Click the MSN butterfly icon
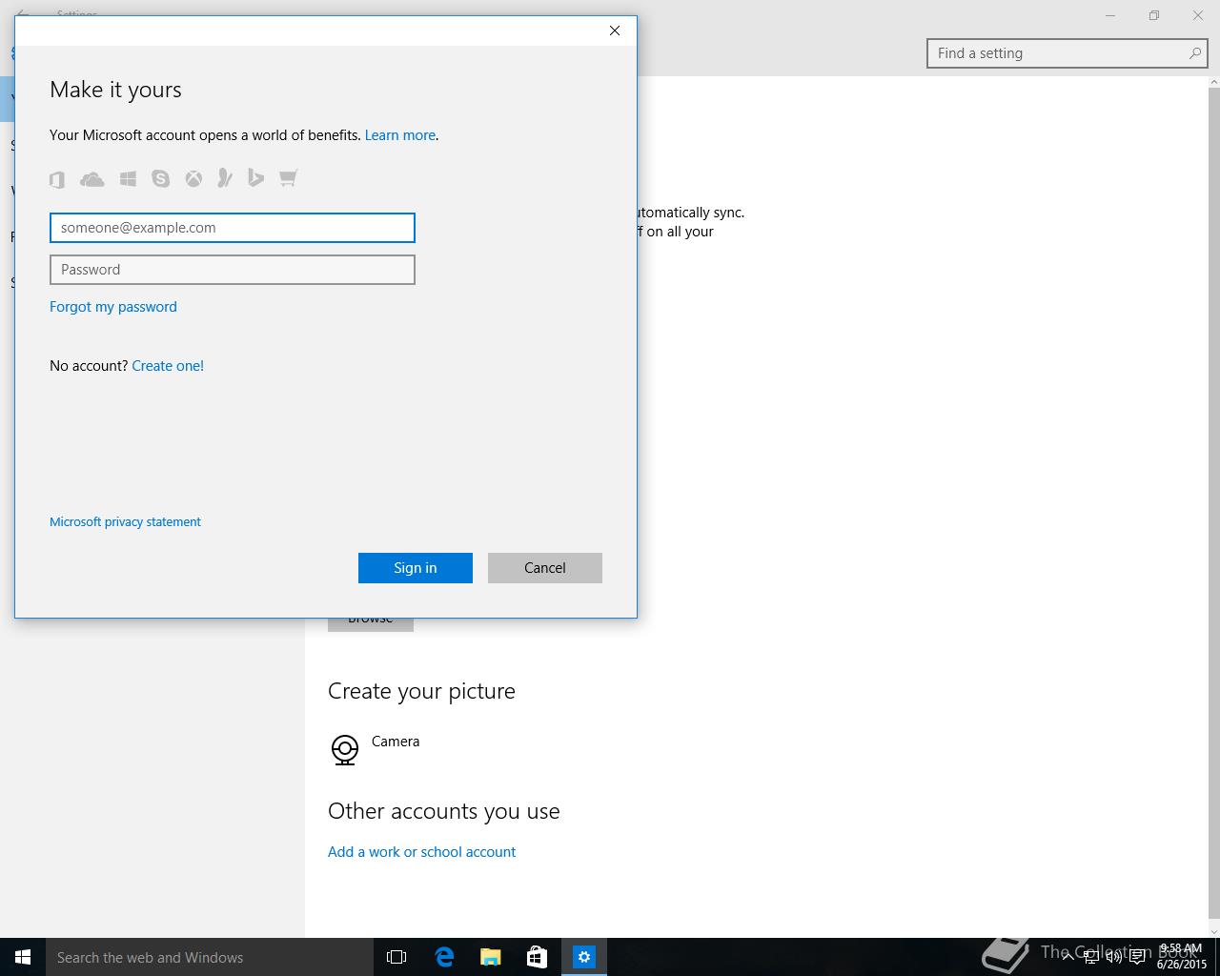The image size is (1220, 976). [225, 178]
